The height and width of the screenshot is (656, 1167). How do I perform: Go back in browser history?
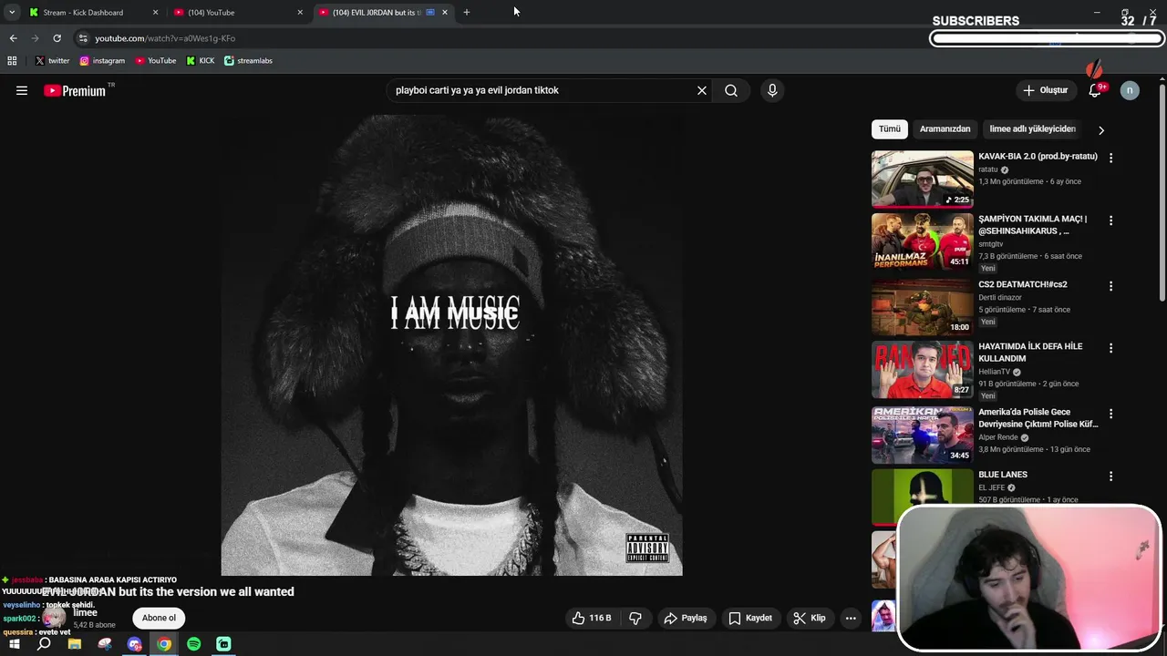click(13, 38)
